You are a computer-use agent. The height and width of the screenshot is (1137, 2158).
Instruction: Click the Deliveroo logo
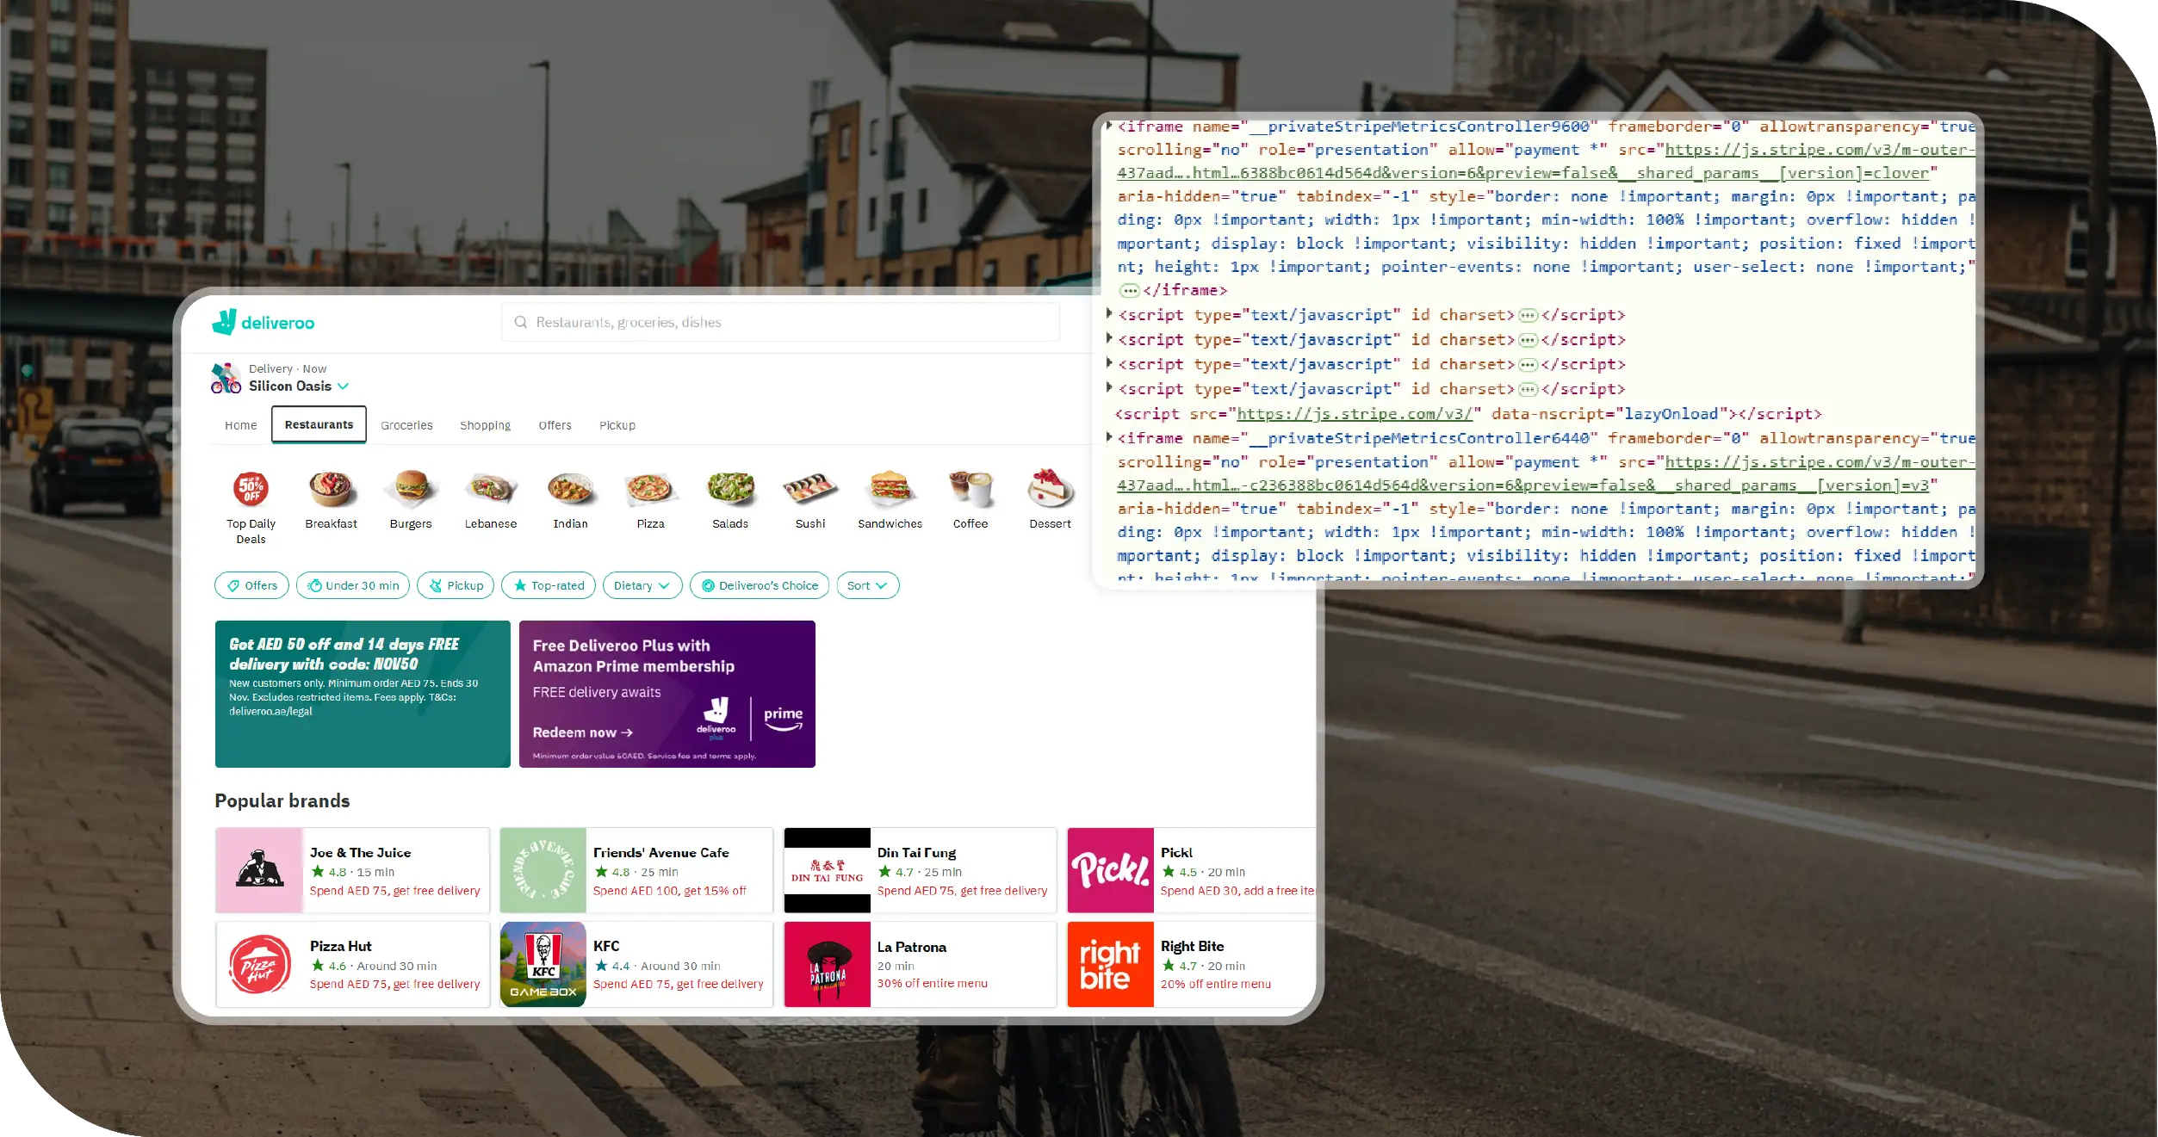(x=263, y=322)
